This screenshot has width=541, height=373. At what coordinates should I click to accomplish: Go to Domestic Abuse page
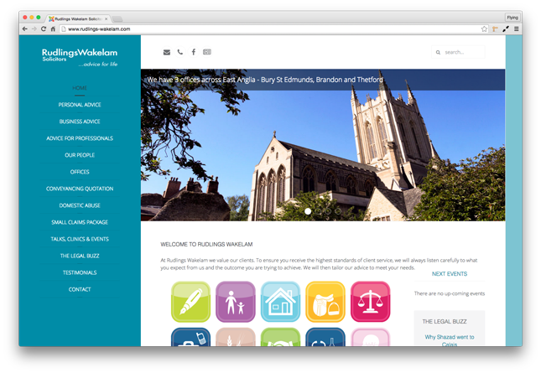pyautogui.click(x=80, y=205)
